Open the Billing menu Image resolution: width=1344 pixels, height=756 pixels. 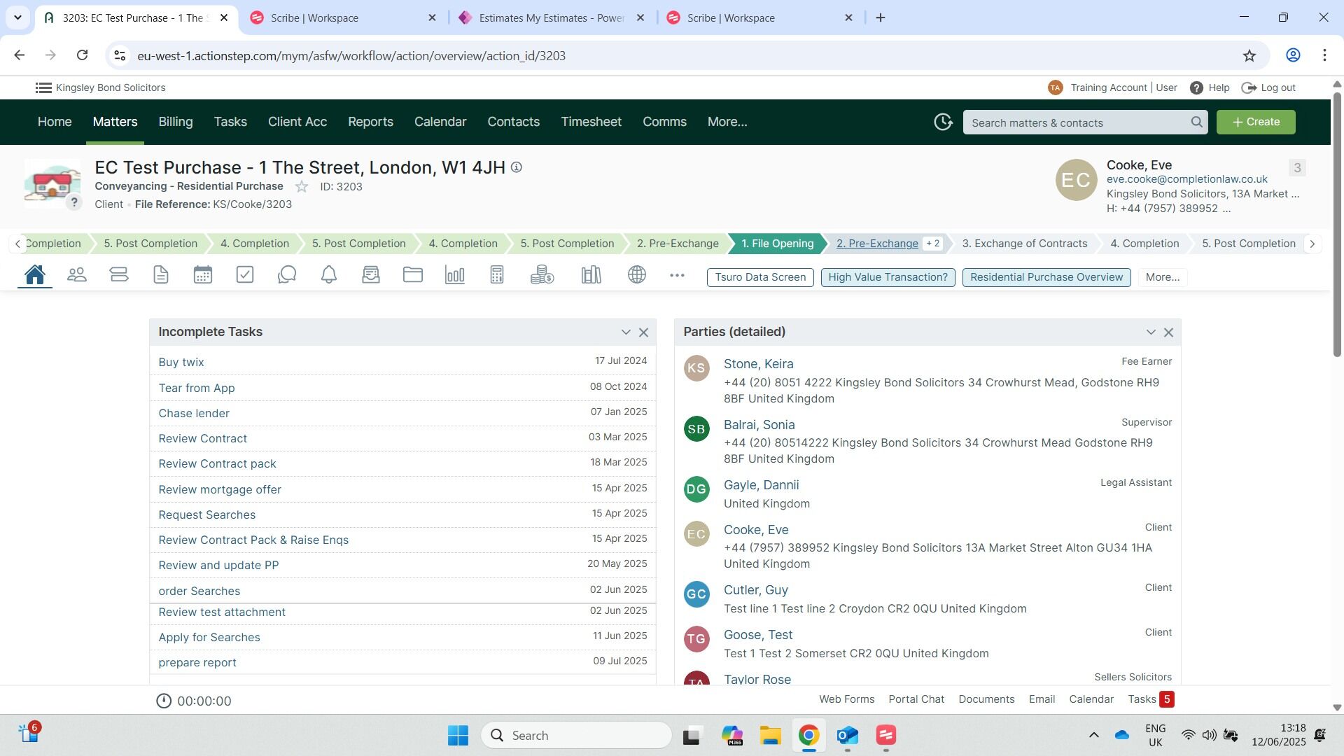click(x=175, y=122)
